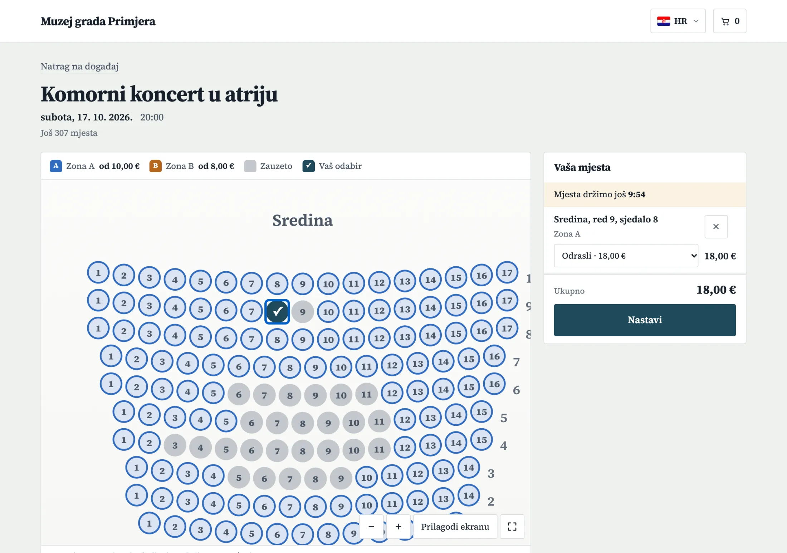Screen dimensions: 787x553
Task: Click Prilagodi ekranu button
Action: (x=455, y=527)
